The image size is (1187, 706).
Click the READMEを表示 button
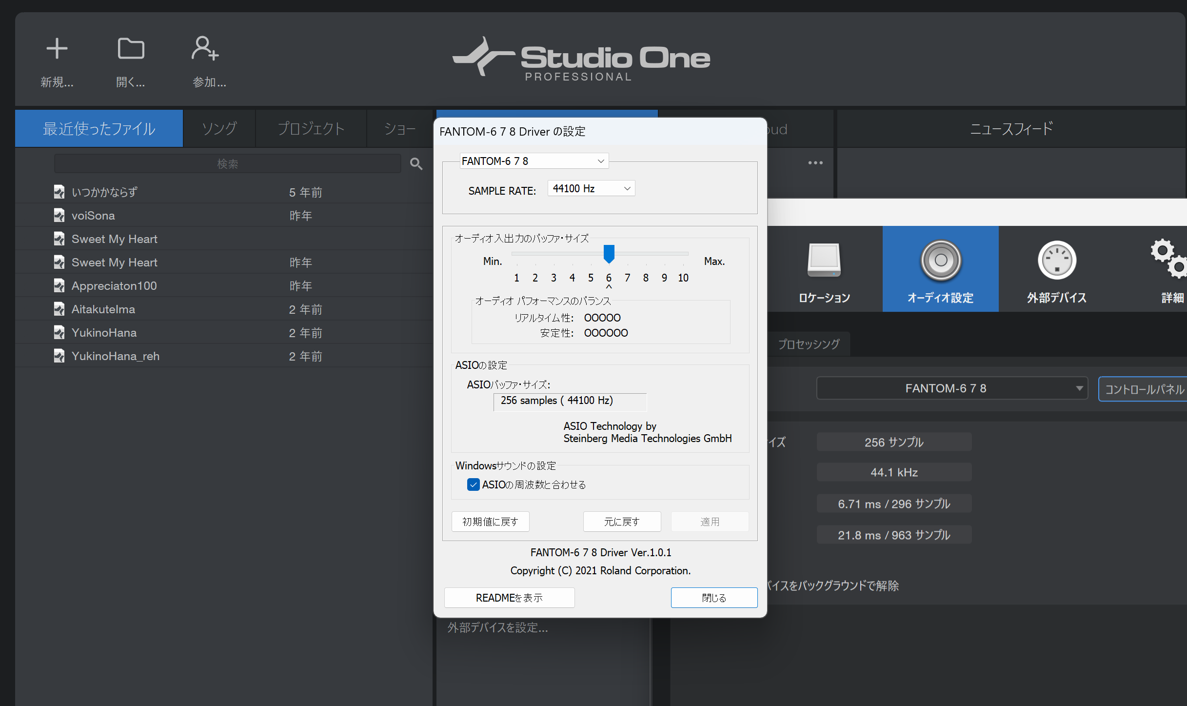[509, 598]
